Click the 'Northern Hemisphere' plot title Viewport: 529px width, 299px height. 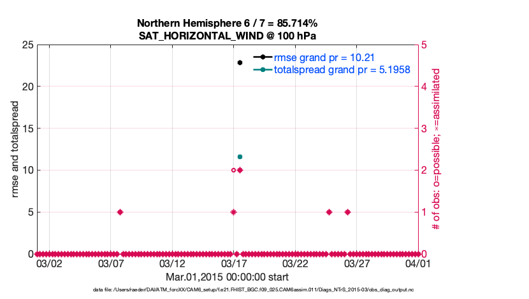pos(228,23)
